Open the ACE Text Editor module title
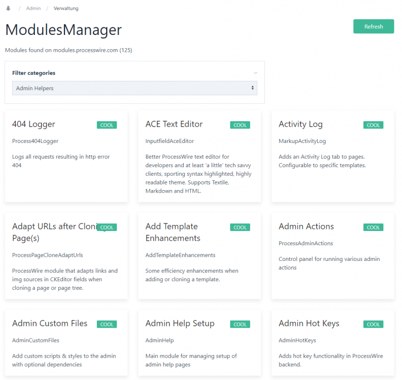402x380 pixels. (x=174, y=124)
